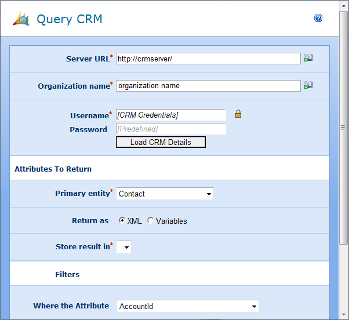The width and height of the screenshot is (349, 320).
Task: Click the padlock icon next to Username
Action: point(238,114)
